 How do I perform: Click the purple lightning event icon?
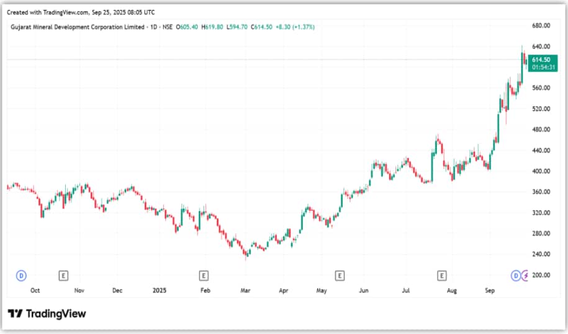coord(526,274)
